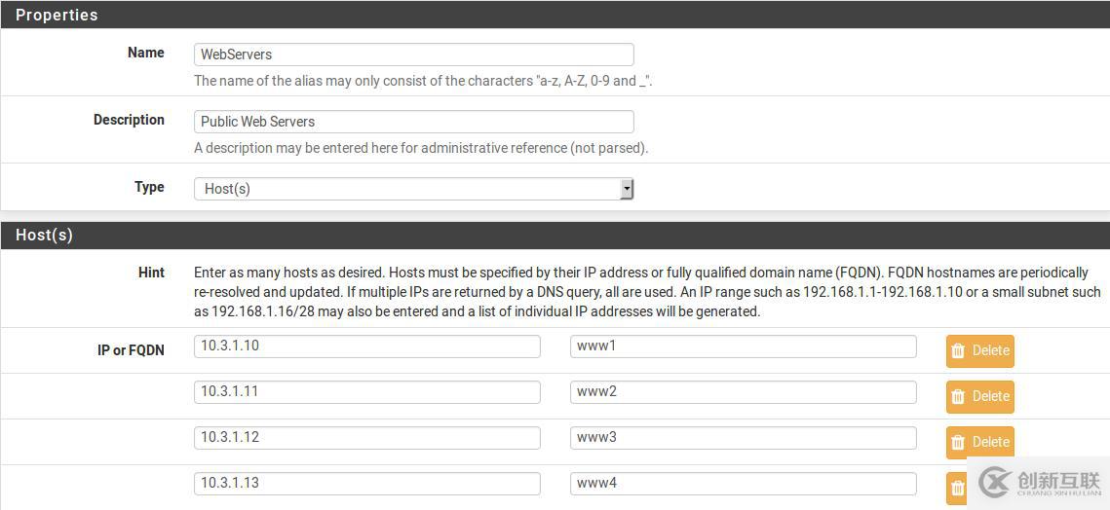
Task: Click the IP address field 10.3.1.13
Action: click(366, 484)
